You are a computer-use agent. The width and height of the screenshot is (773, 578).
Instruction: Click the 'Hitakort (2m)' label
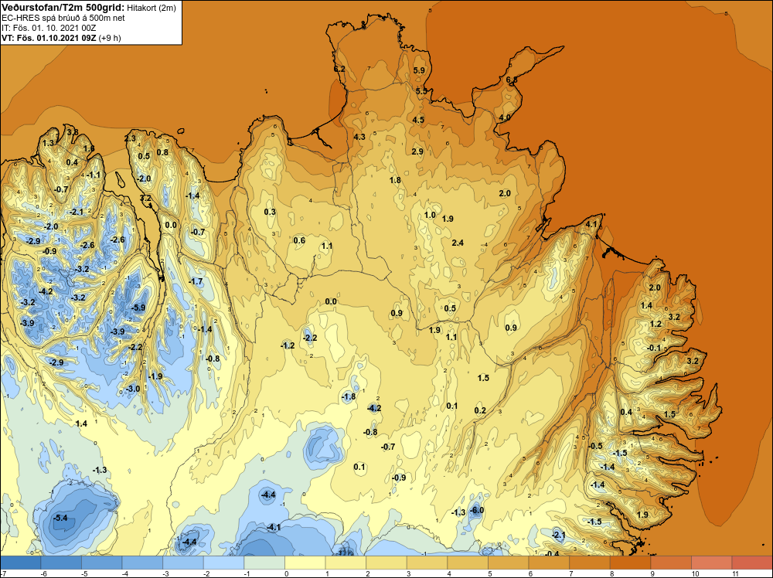click(x=152, y=8)
